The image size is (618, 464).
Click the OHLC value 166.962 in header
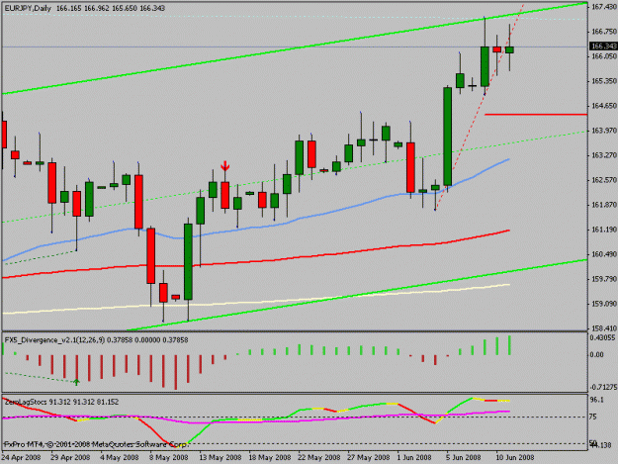click(x=97, y=8)
